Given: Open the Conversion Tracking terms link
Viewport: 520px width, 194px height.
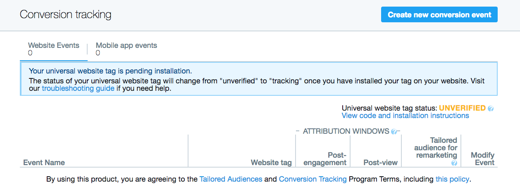Looking at the screenshot, I should 313,179.
